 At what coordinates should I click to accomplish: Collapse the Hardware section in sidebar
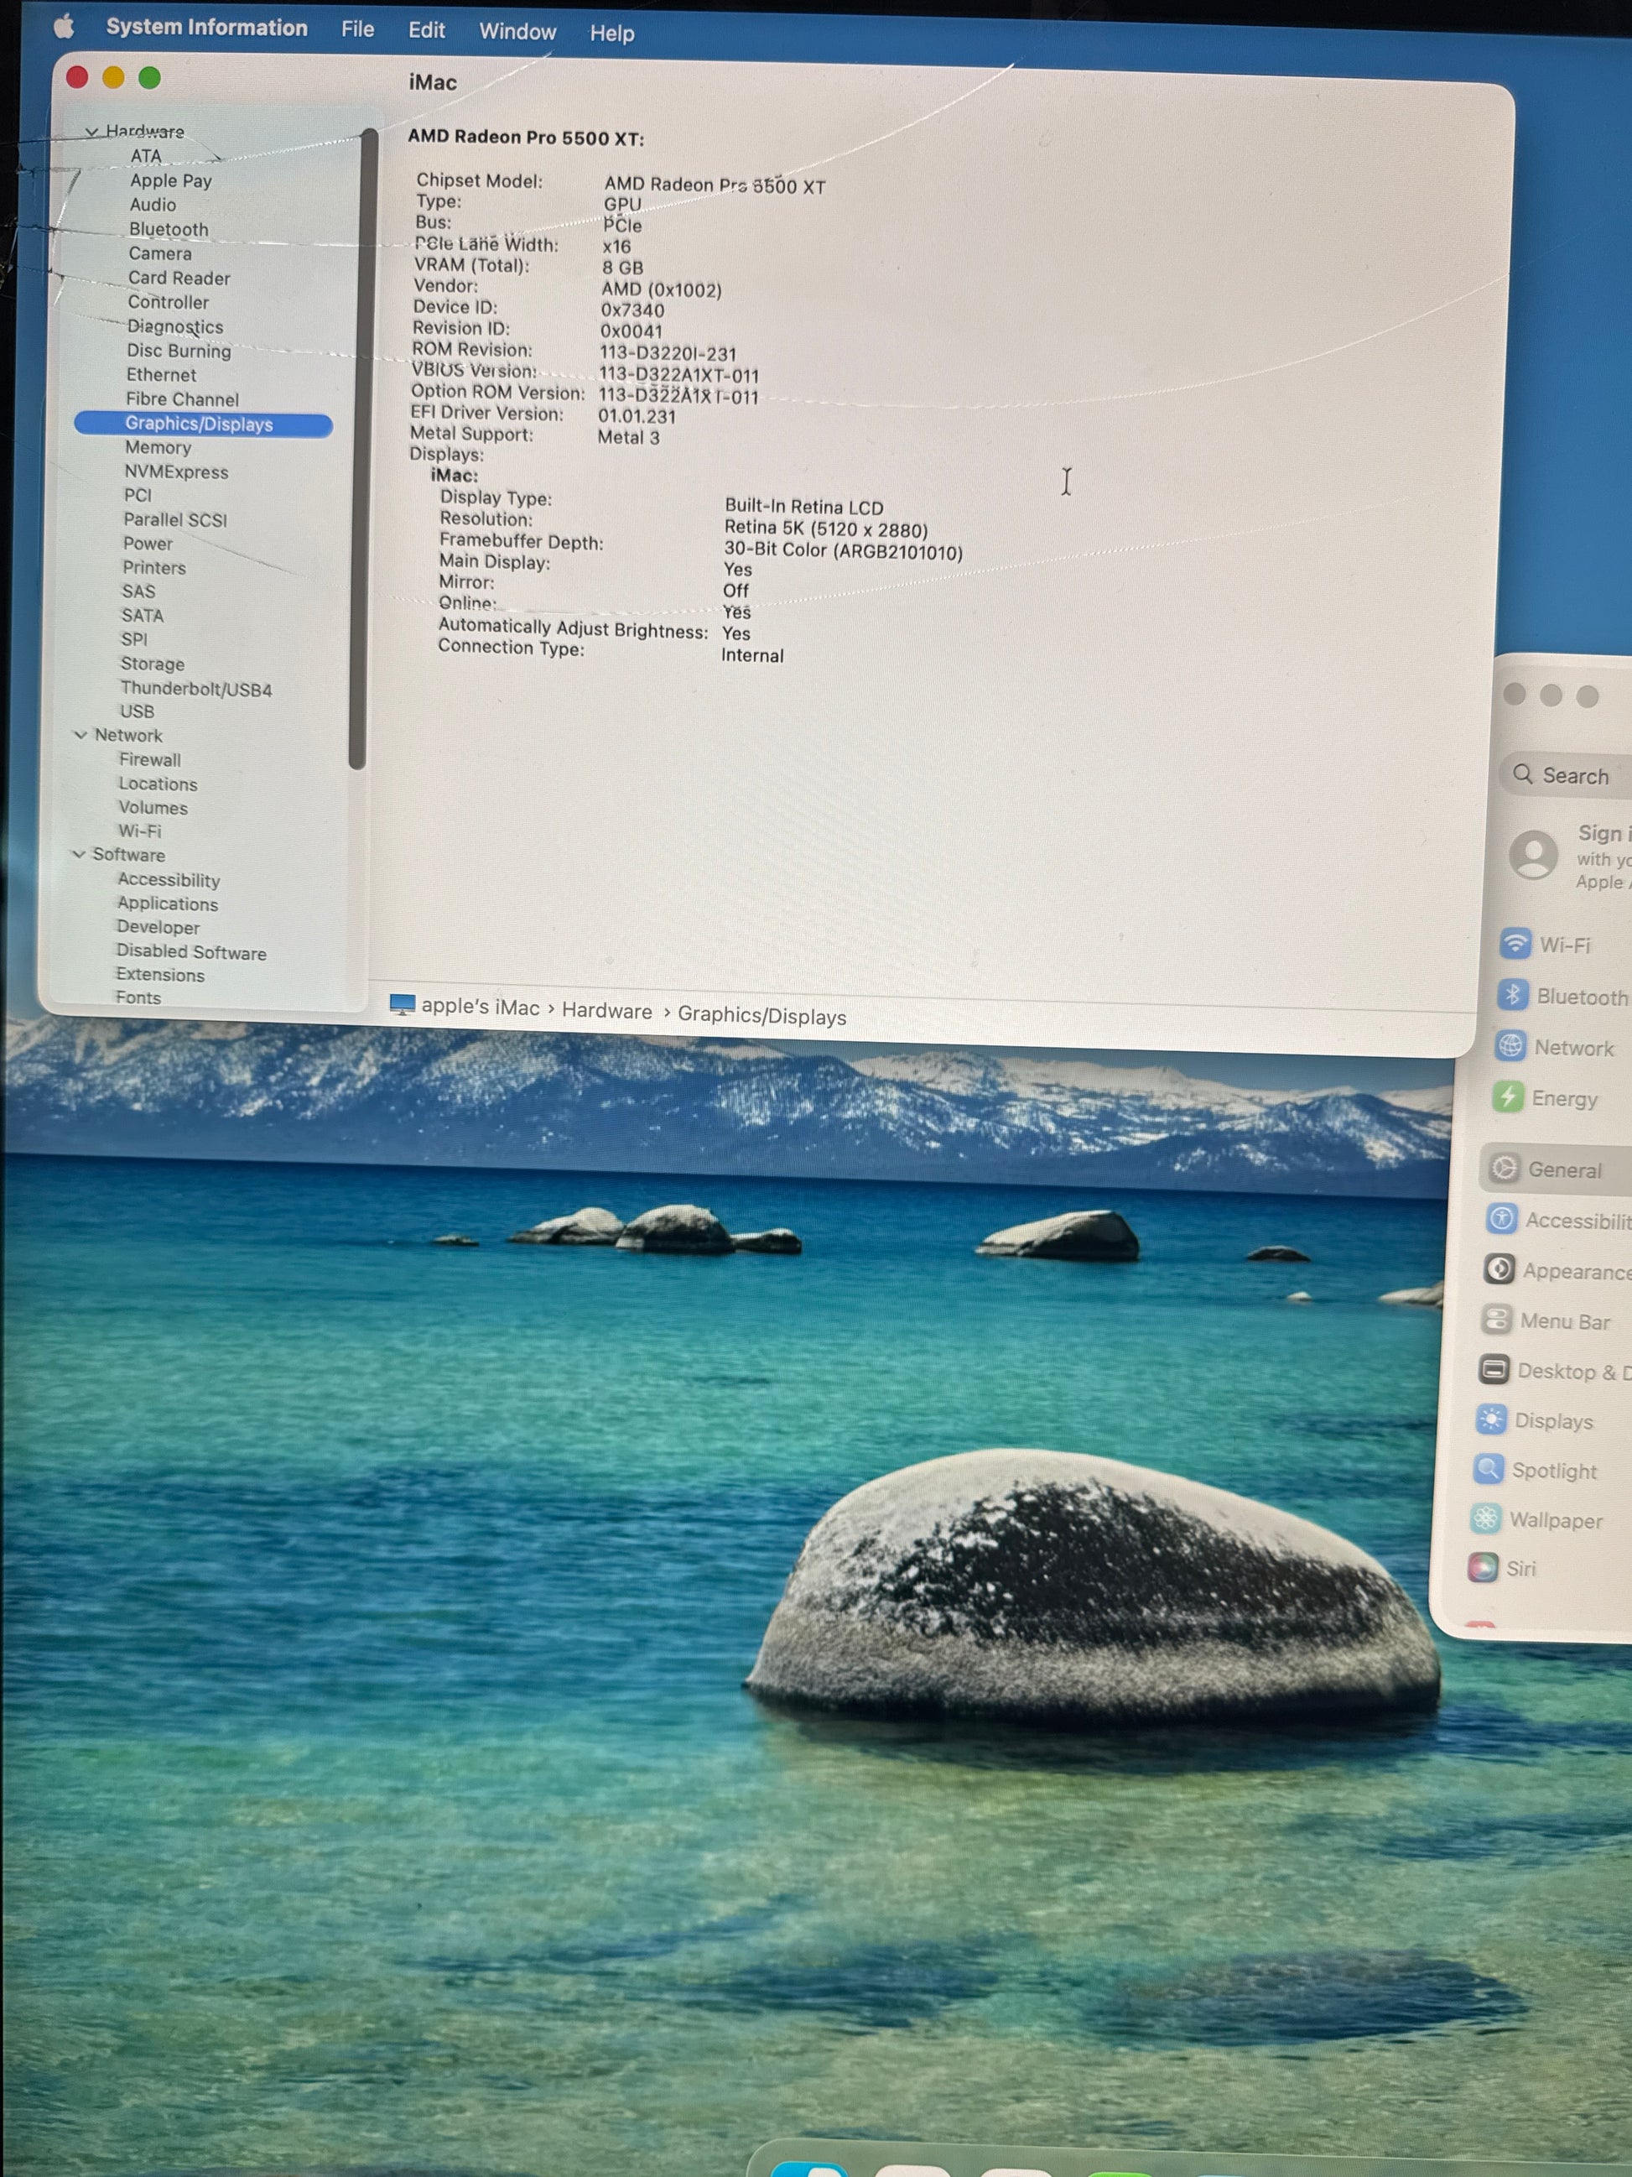(91, 132)
